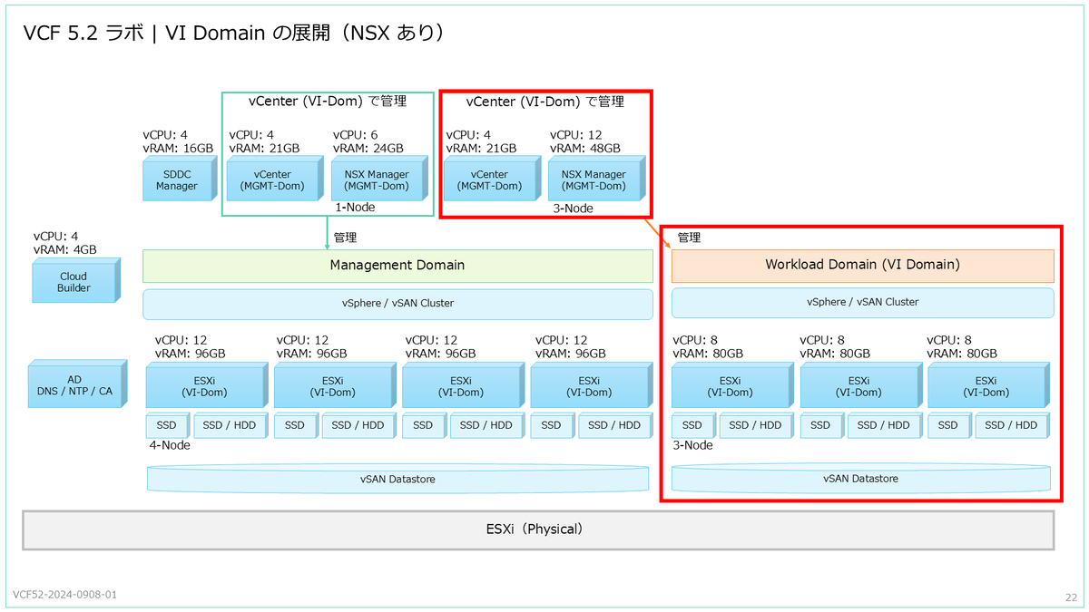Click the footer text "VCF52-2024-0908-01"
The width and height of the screenshot is (1089, 612).
[64, 596]
